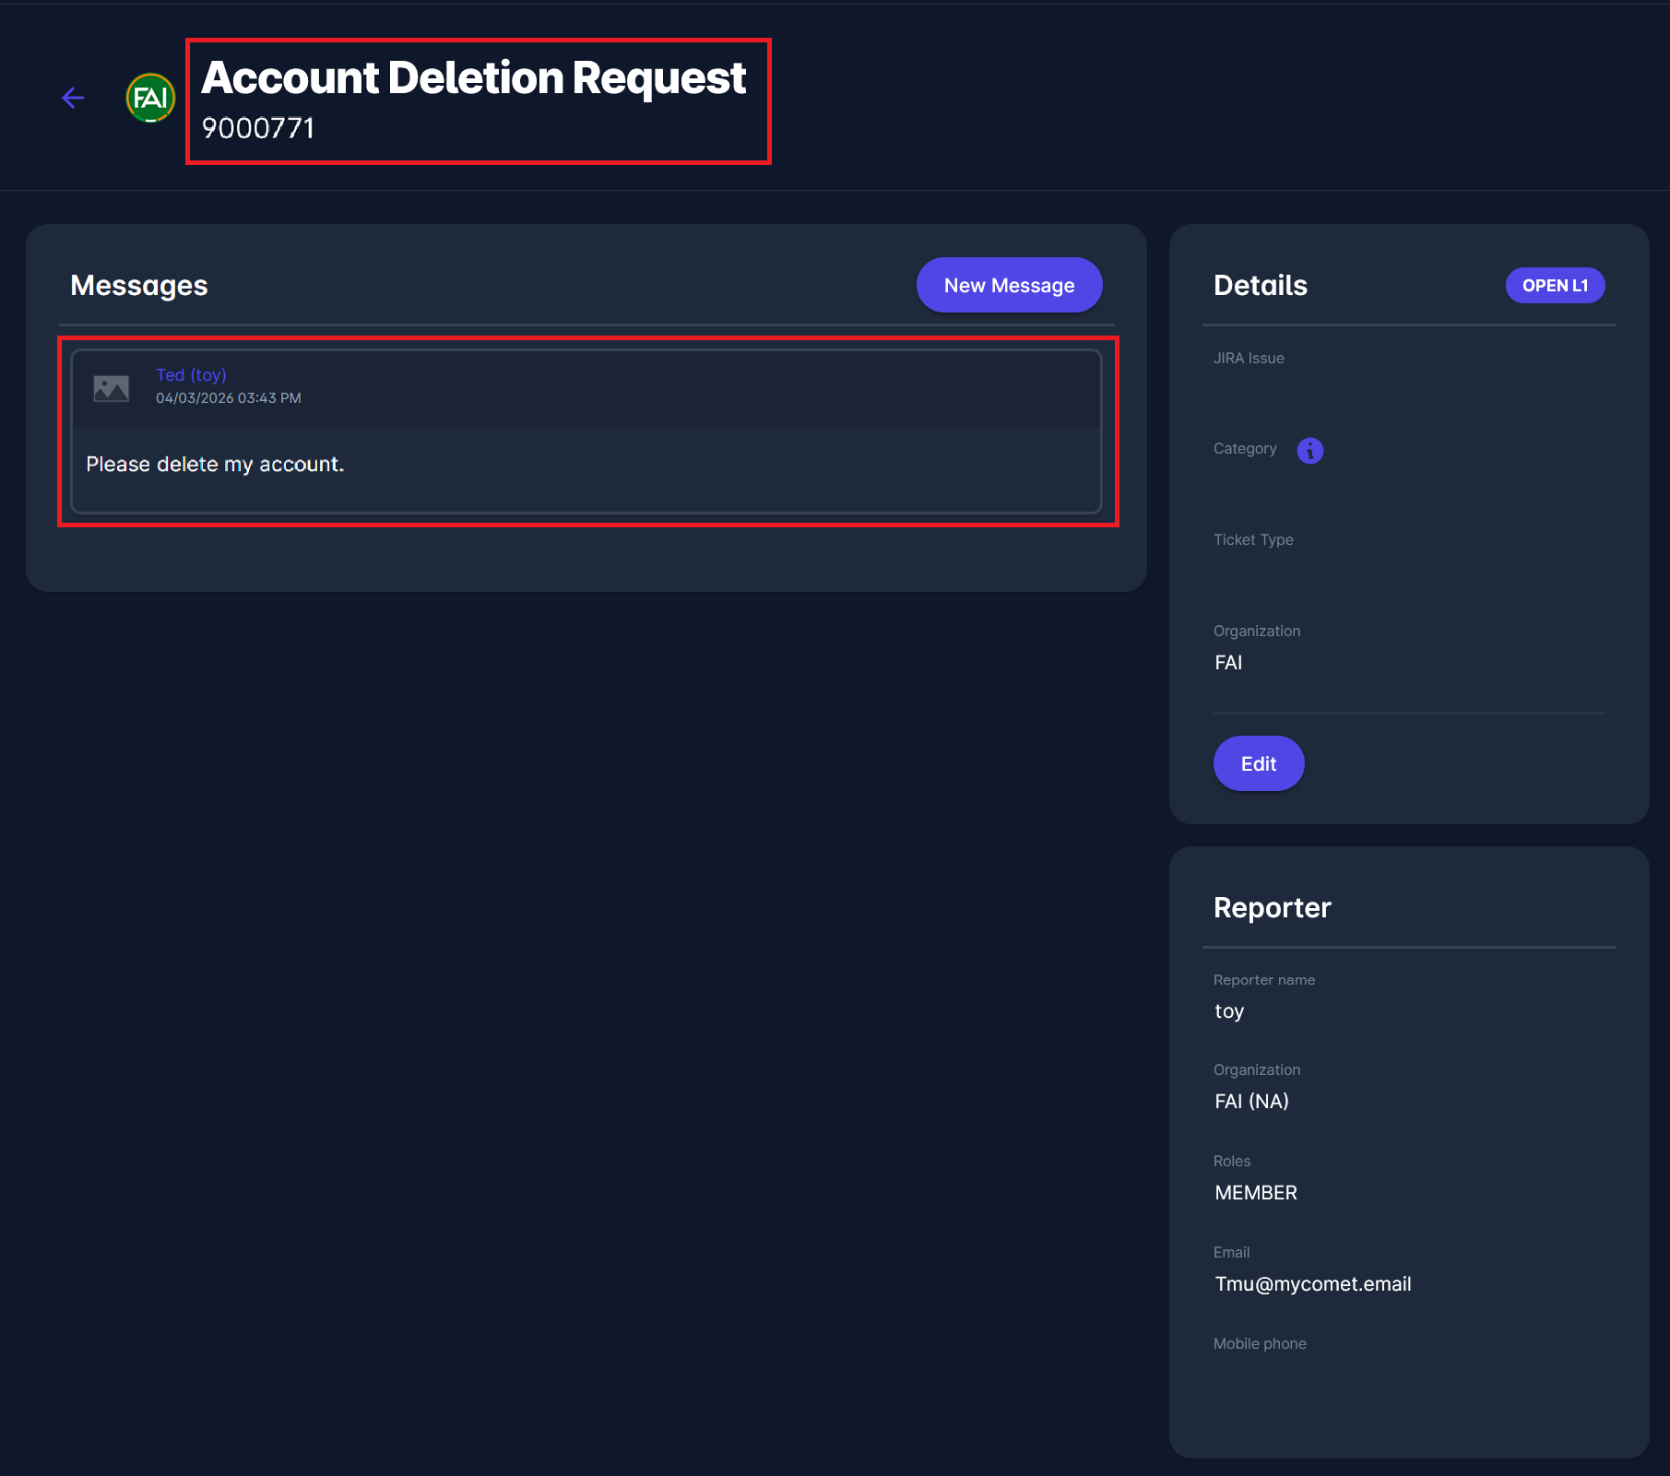Click the reporter name toy

1229,1011
